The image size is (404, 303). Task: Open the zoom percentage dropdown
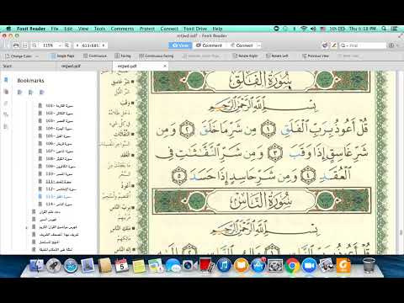coord(60,45)
